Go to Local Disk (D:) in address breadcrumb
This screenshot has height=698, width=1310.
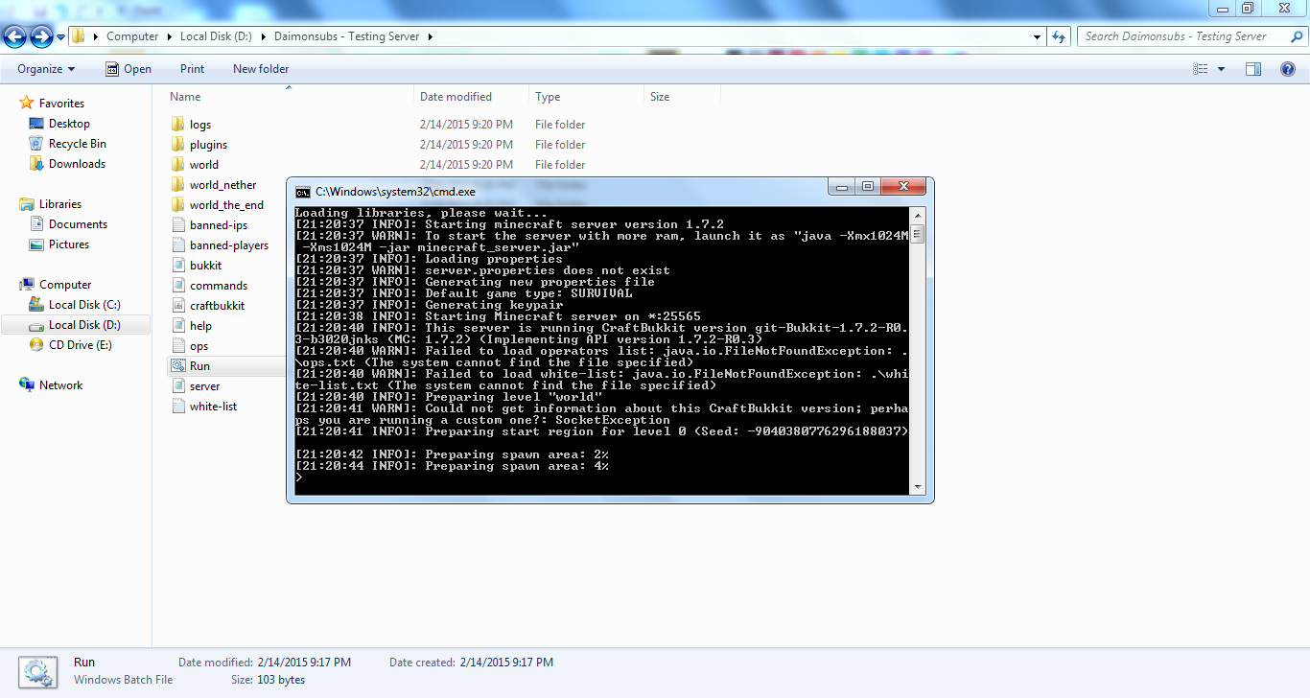216,36
